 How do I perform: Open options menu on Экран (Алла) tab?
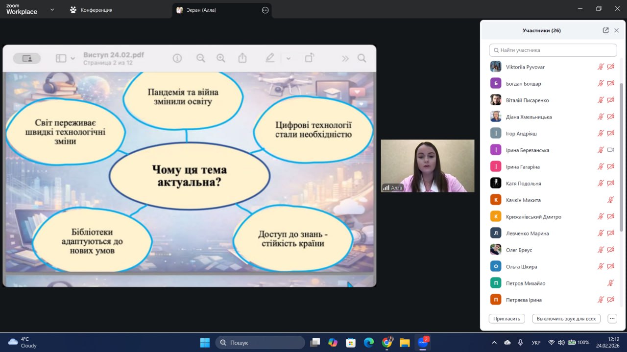265,10
